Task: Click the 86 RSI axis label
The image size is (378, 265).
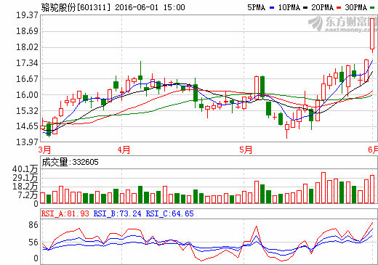Action: click(x=33, y=225)
